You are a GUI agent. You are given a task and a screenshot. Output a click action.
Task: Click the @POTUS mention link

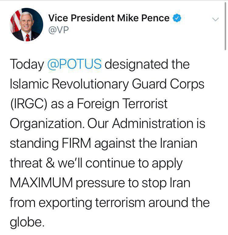point(74,64)
